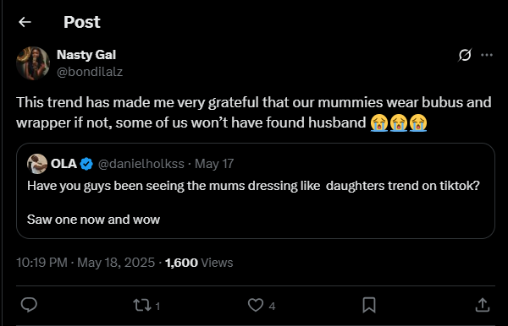This screenshot has width=508, height=326.
Task: Open the Grok slash-circle icon
Action: click(x=465, y=55)
